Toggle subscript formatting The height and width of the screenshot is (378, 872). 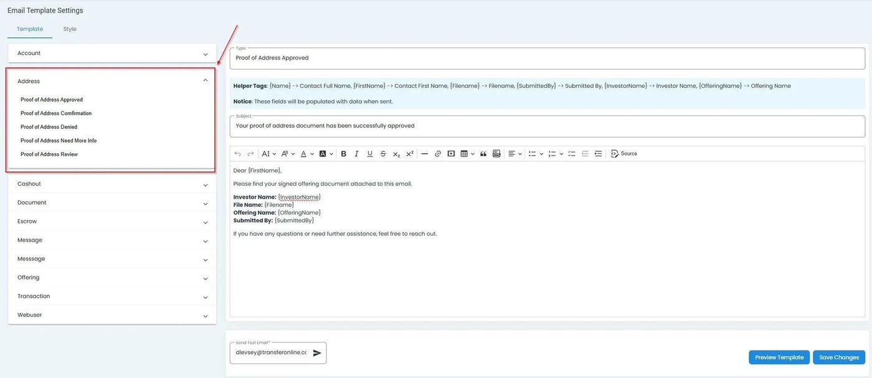(396, 154)
